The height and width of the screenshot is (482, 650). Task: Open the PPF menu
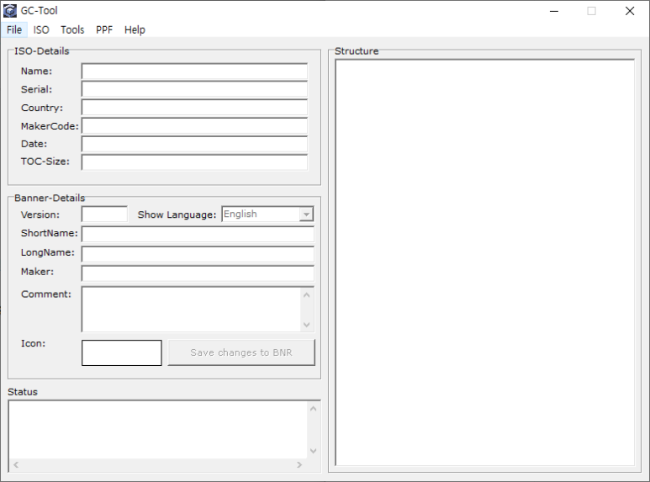coord(104,30)
